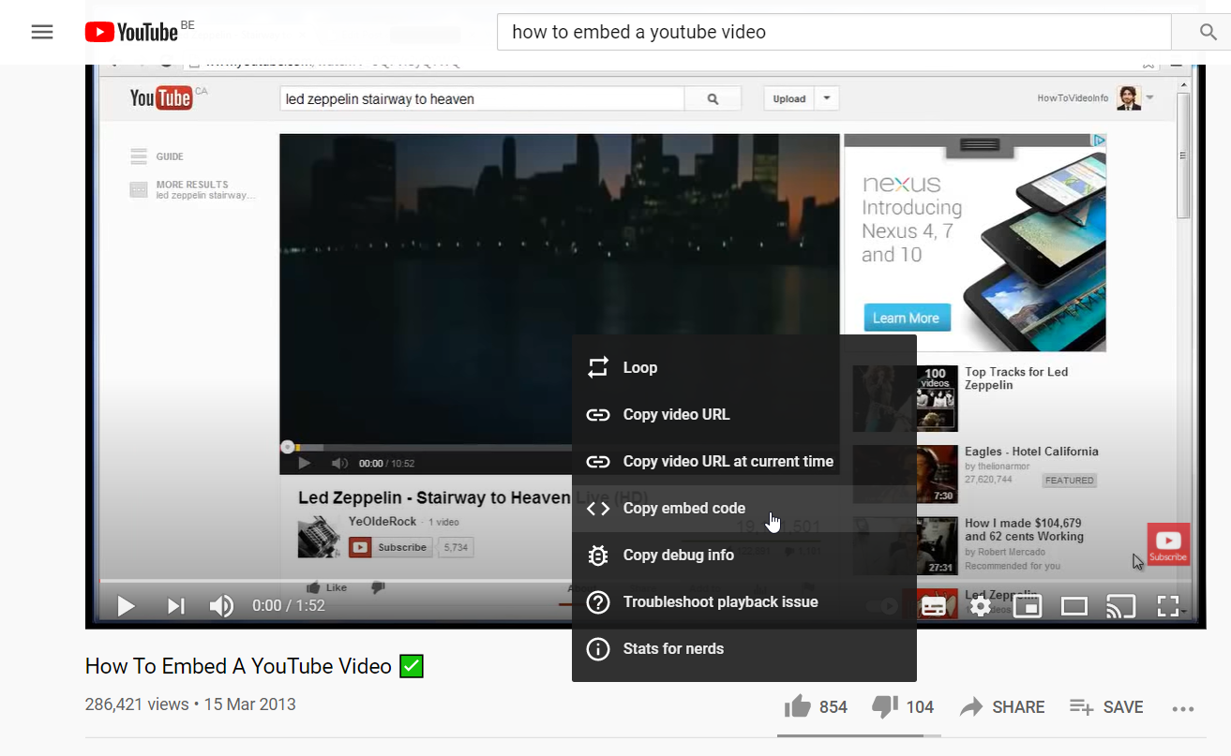Select Copy video URL at current time
Viewport: 1231px width, 756px height.
(x=728, y=462)
